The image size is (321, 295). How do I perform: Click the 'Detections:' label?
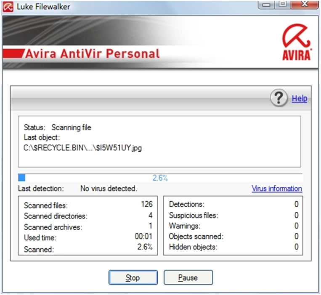click(187, 204)
